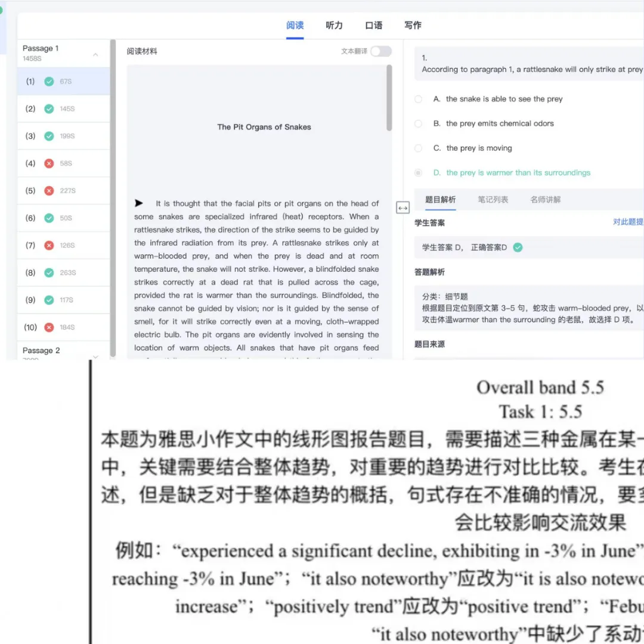Viewport: 644px width, 644px height.
Task: Click the Task 1: 5.5 text
Action: coord(540,412)
